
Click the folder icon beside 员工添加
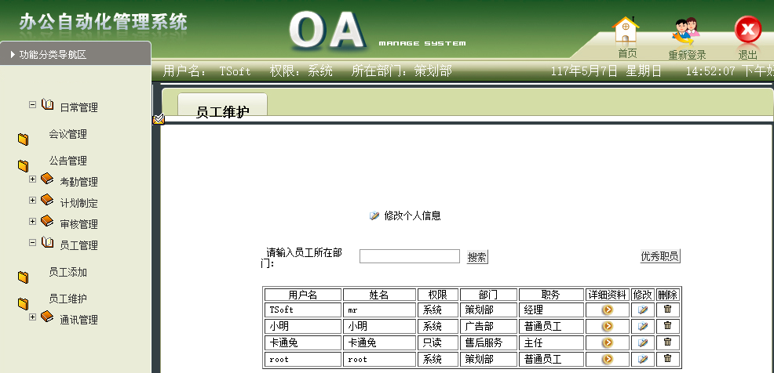(x=24, y=277)
